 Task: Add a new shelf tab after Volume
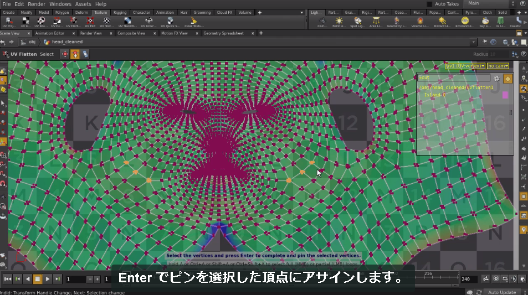click(x=260, y=12)
